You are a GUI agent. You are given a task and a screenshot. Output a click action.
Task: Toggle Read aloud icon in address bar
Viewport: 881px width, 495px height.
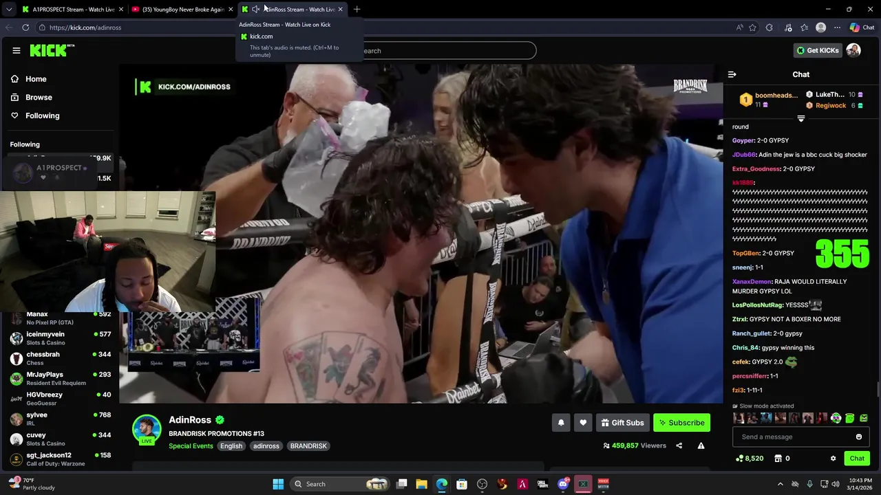coord(739,27)
